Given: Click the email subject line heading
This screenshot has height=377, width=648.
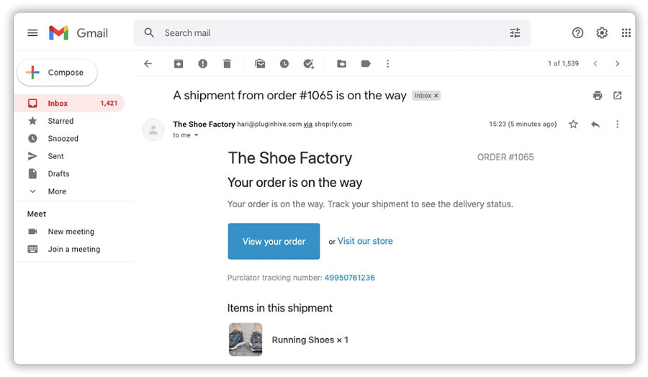Looking at the screenshot, I should (x=289, y=96).
